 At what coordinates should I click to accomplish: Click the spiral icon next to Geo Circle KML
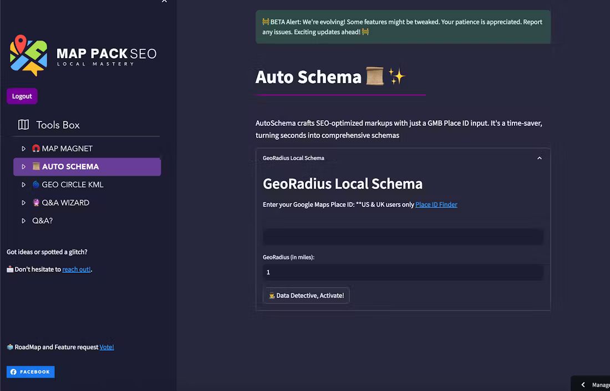pos(35,184)
